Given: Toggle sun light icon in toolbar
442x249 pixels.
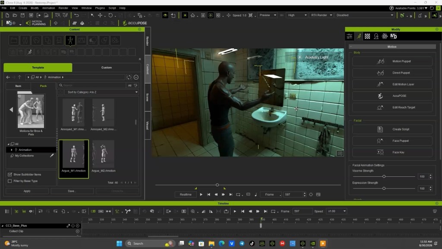Looking at the screenshot, I should coord(185,15).
